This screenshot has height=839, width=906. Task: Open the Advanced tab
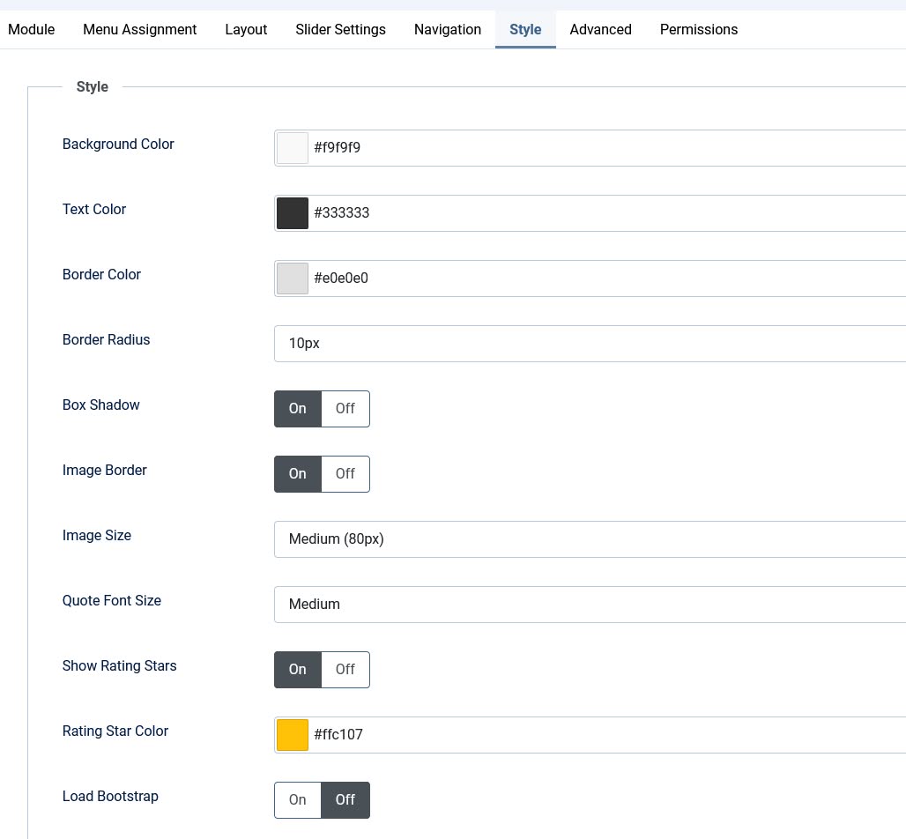tap(600, 29)
